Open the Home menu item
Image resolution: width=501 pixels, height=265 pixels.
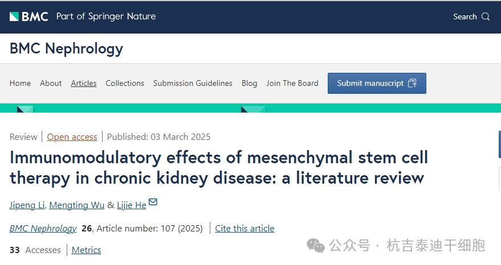21,83
